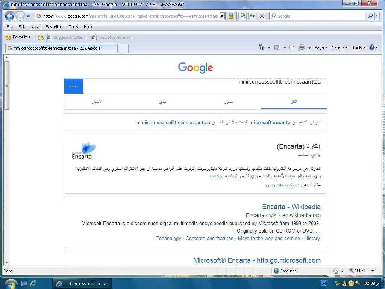Open the search provider options dropdown
Viewport: 385px width, 289px height.
(377, 16)
